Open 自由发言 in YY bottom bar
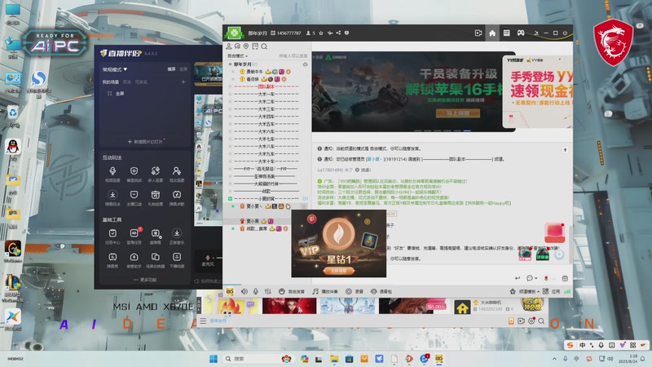The width and height of the screenshot is (652, 367). coord(292,291)
